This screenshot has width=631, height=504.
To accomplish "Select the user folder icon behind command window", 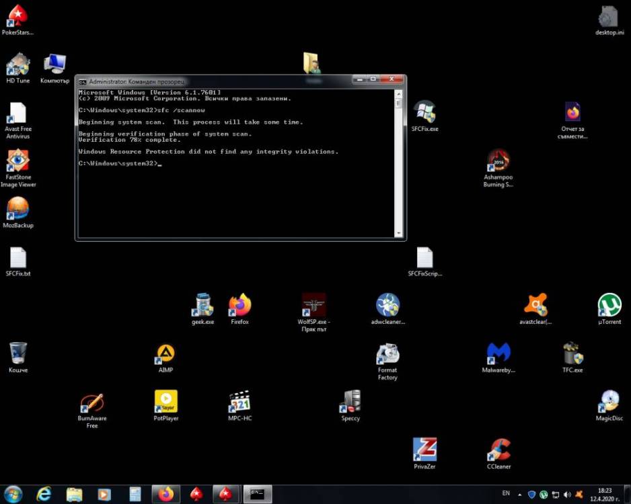I will 312,63.
